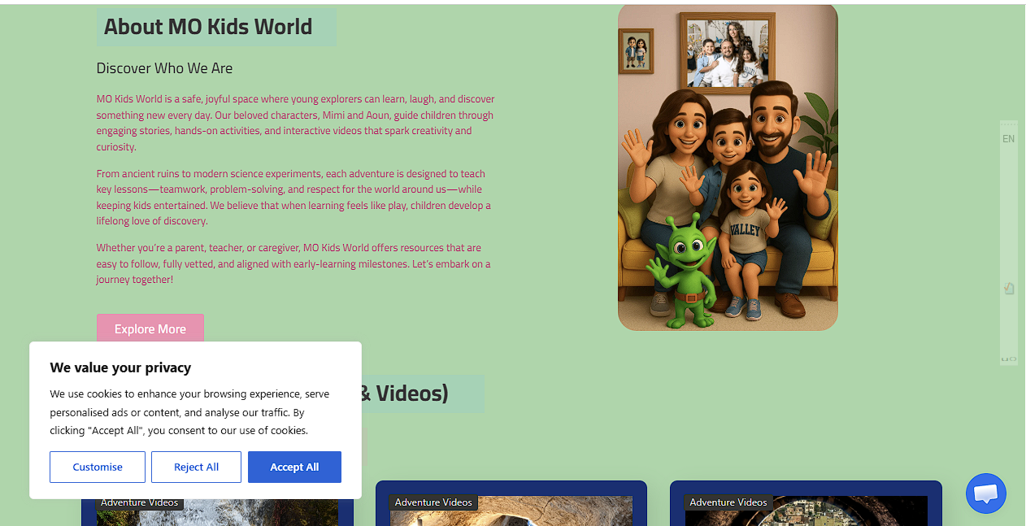Open the blue chat bubble widget
This screenshot has width=1026, height=526.
985,493
